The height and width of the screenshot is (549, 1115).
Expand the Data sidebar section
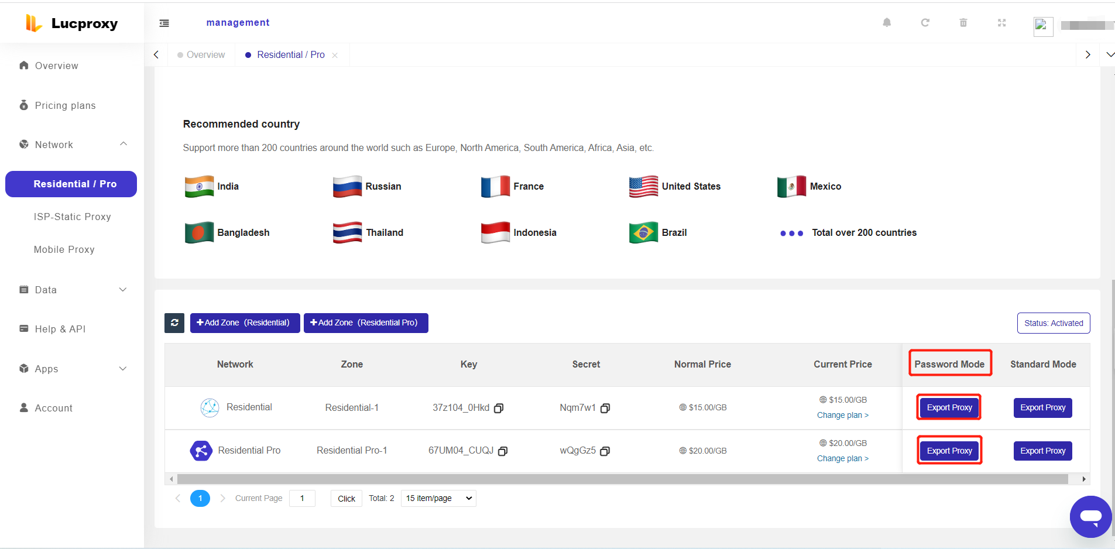click(x=72, y=290)
